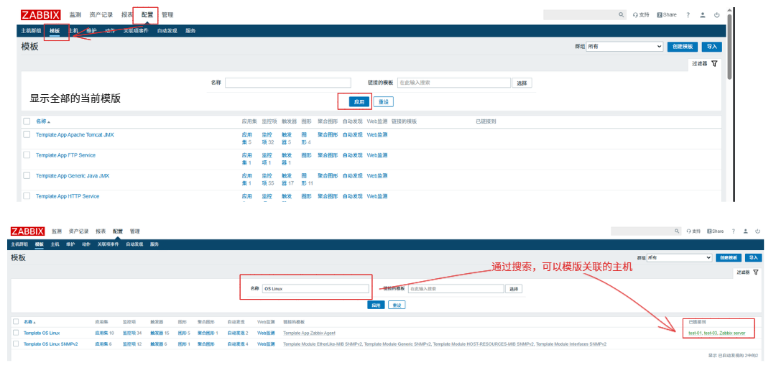Click the ZABBIX logo on the all-templates page

pyautogui.click(x=41, y=15)
